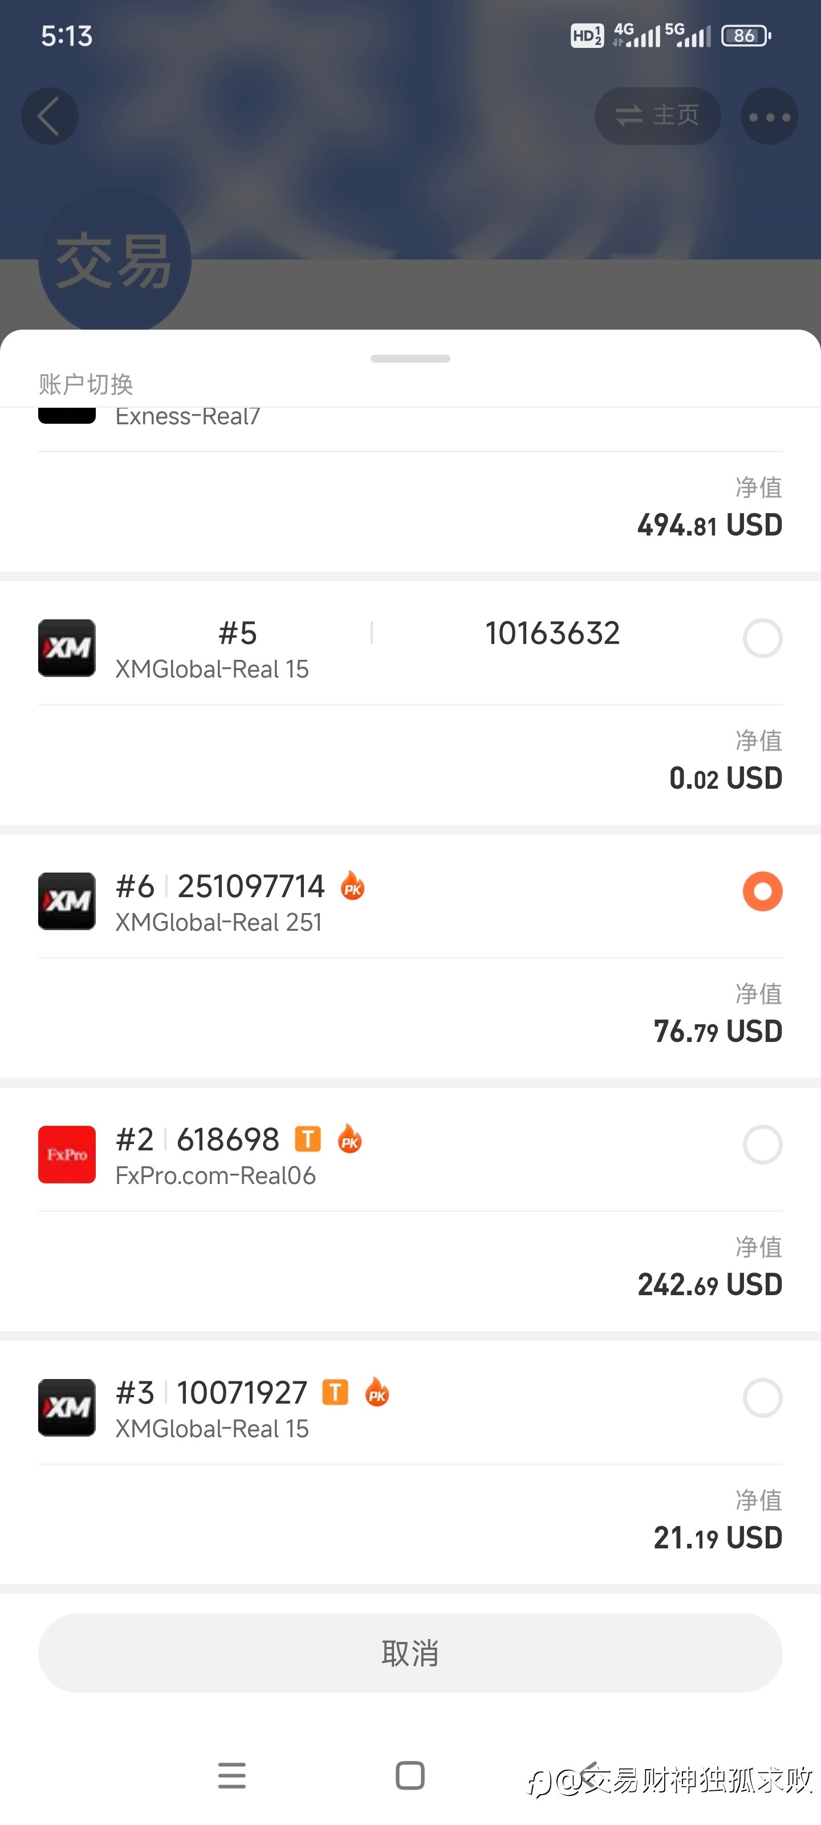This screenshot has width=821, height=1825.
Task: Tap the back arrow icon
Action: tap(49, 116)
